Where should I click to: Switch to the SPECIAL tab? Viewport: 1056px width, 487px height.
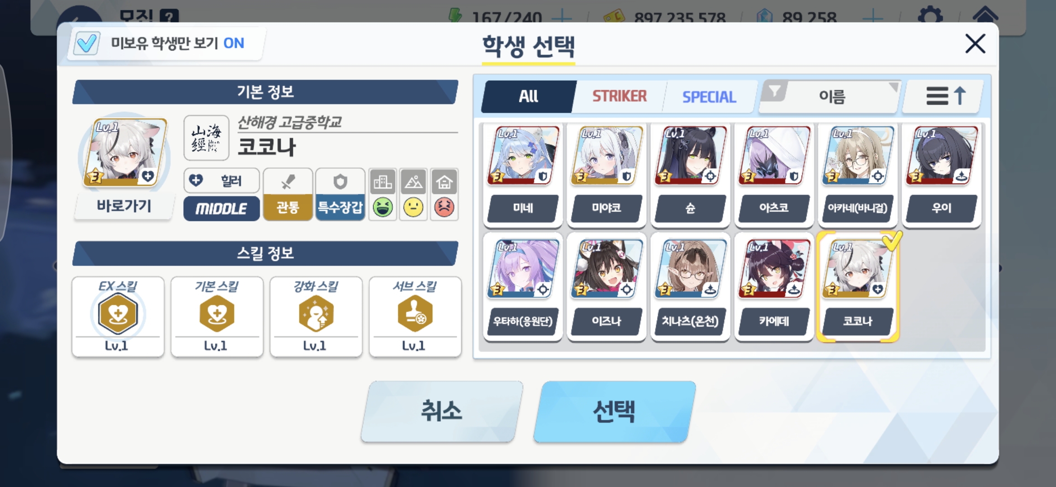click(709, 96)
